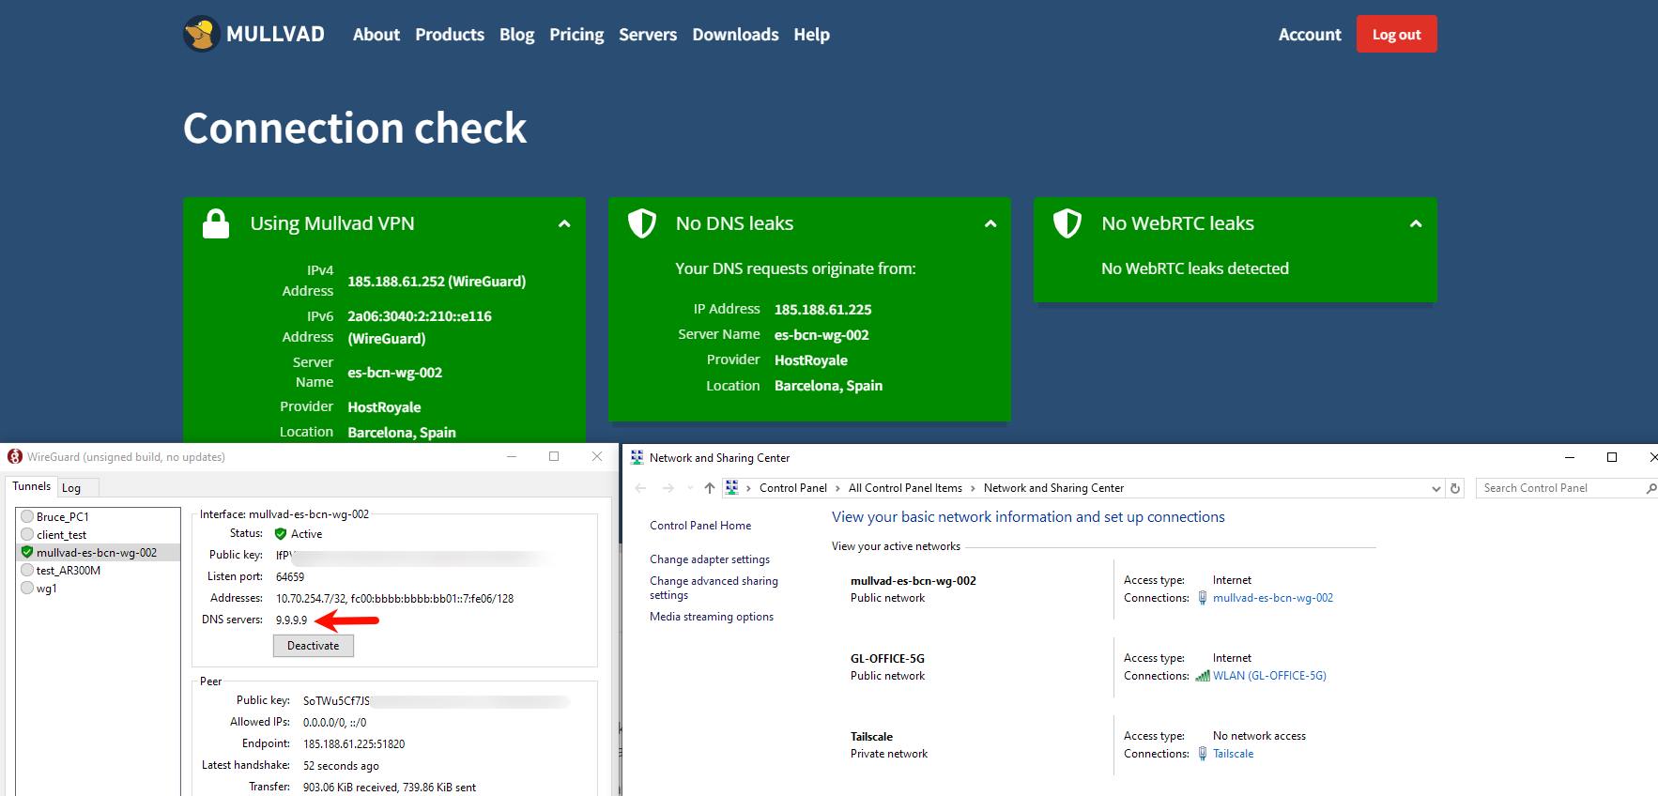The height and width of the screenshot is (796, 1658).
Task: Click the Mullvad mole logo
Action: tap(201, 35)
